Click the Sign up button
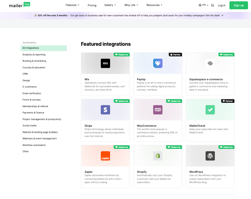Viewport: 251px width, 199px height. pos(238,5)
